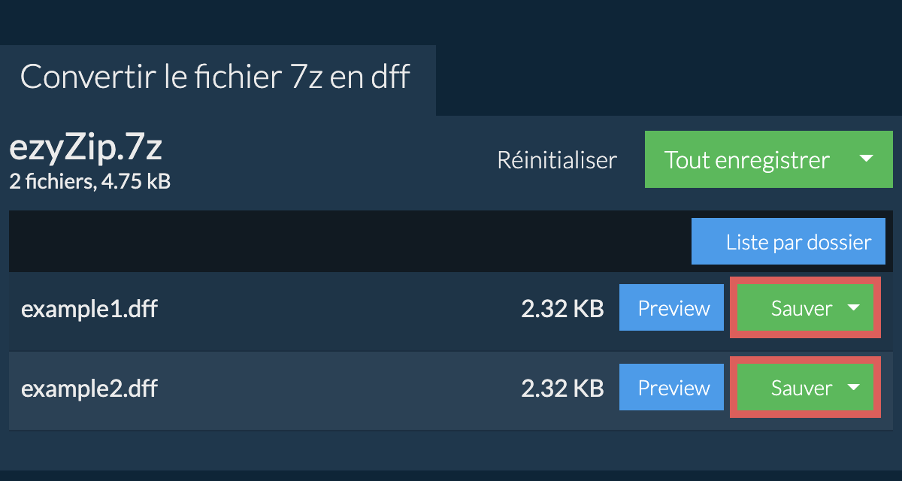
Task: Expand the Sauver arrow for example2.dff
Action: 853,388
